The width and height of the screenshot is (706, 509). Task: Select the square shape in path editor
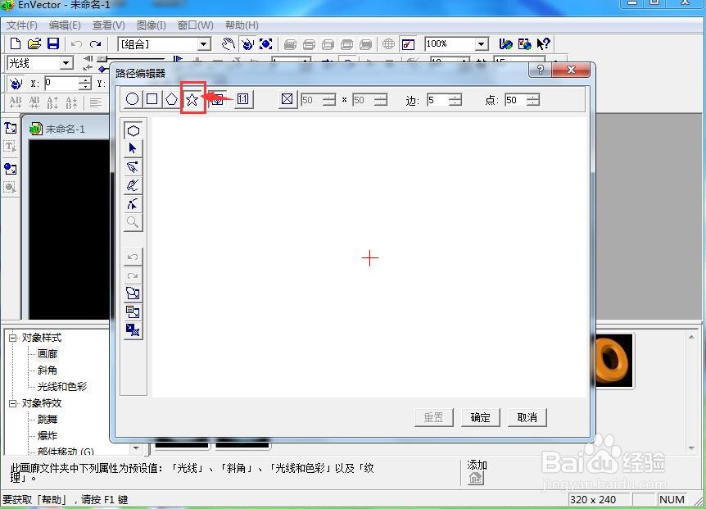click(x=152, y=99)
